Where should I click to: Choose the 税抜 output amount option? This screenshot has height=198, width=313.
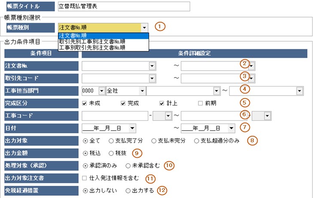click(111, 153)
